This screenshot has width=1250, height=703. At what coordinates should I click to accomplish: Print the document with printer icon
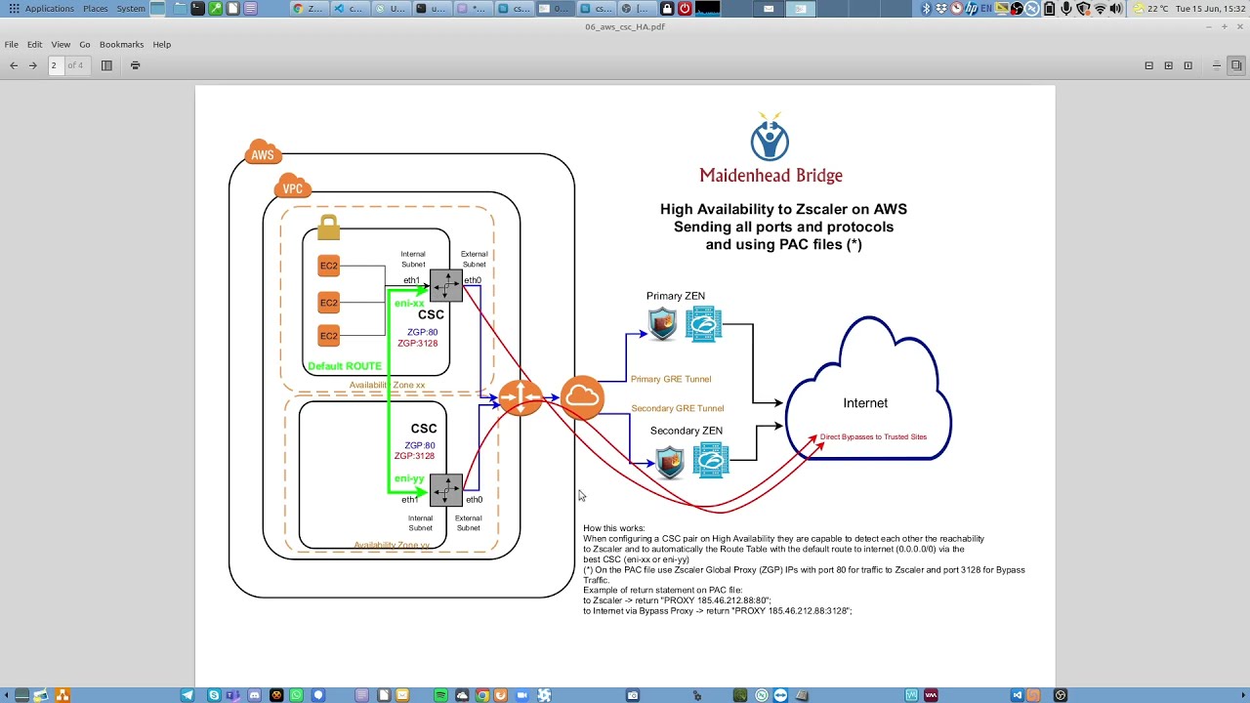135,65
